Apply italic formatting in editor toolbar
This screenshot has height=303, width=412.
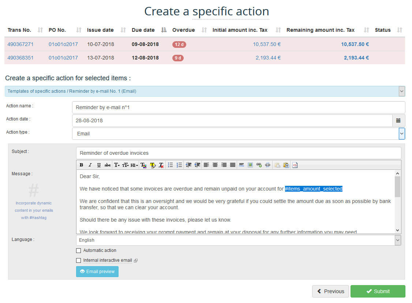coord(90,165)
